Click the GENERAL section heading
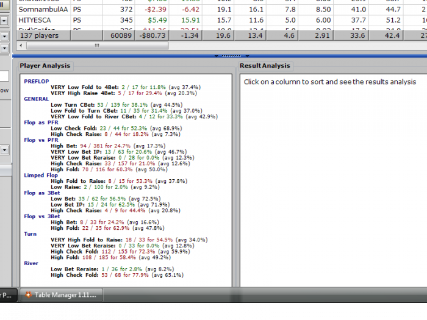 click(36, 99)
